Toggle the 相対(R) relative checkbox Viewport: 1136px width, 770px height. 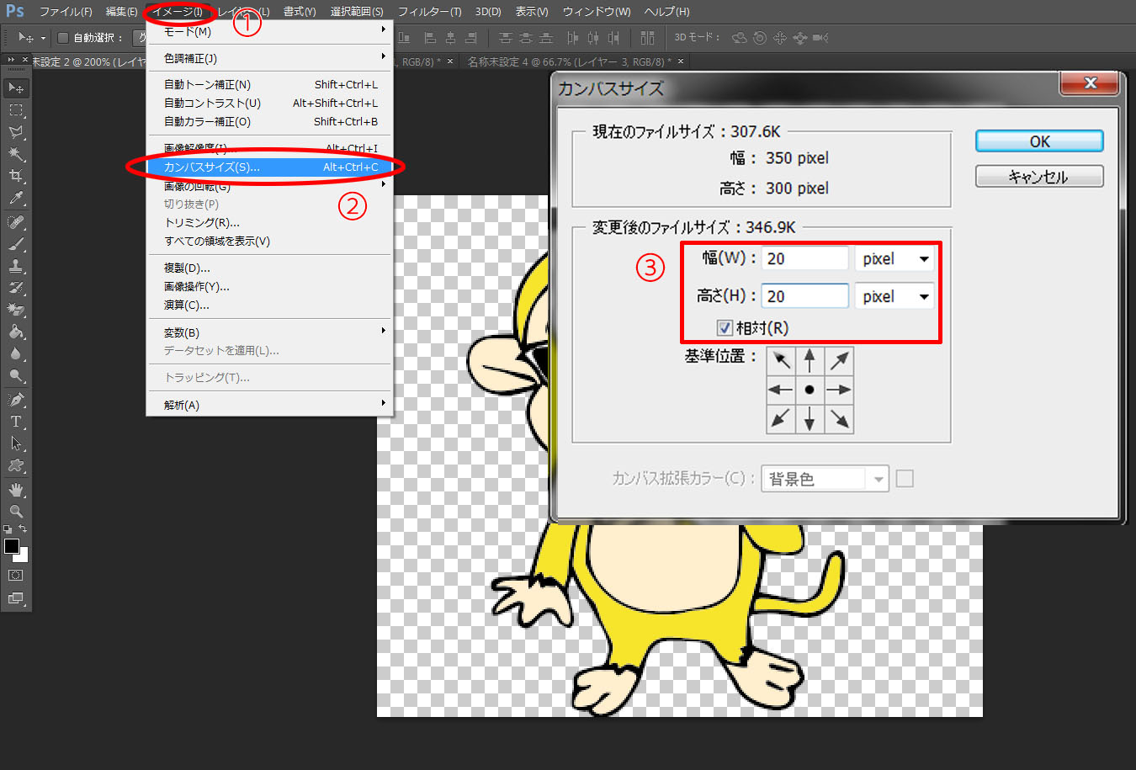click(x=725, y=328)
